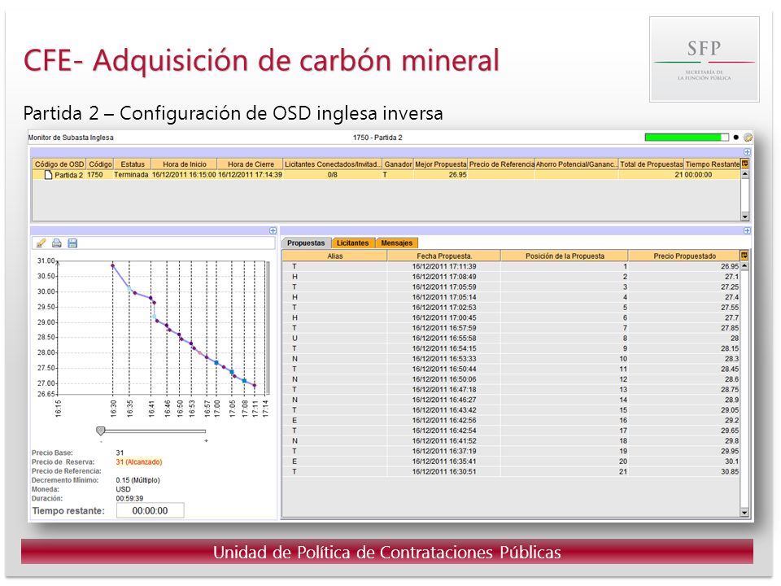Select proposal row dated 16/12/2011 17:08:49
The image size is (781, 586).
511,277
